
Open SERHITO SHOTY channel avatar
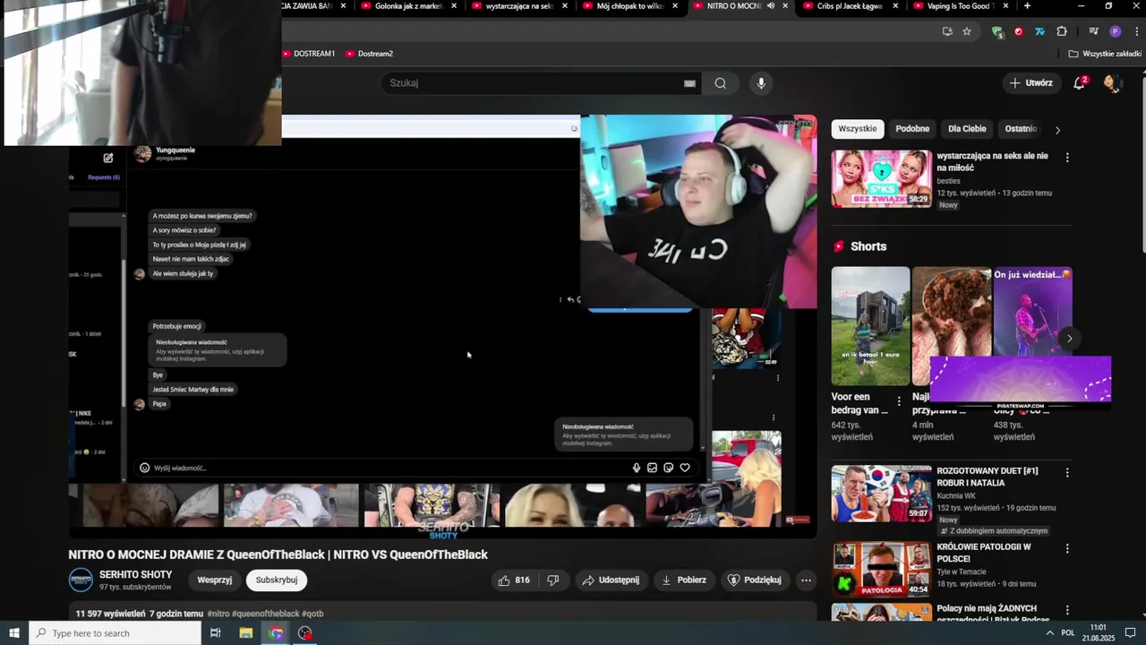click(x=81, y=580)
